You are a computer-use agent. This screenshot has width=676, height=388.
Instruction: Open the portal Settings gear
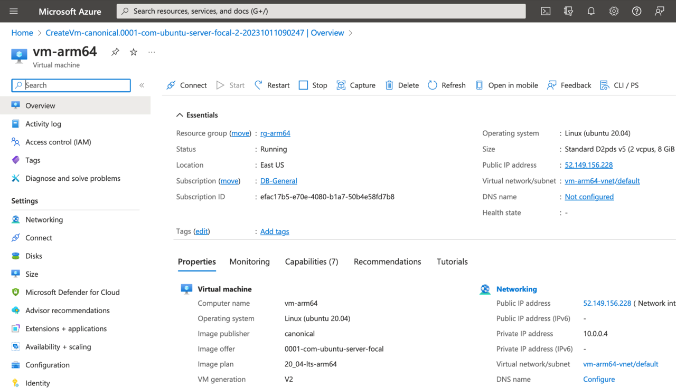pyautogui.click(x=614, y=11)
